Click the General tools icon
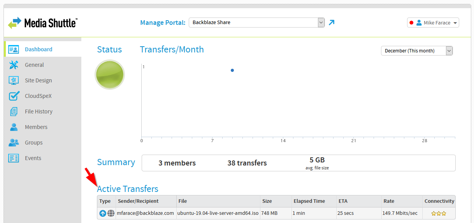Viewport: 474px width, 223px height. (14, 65)
